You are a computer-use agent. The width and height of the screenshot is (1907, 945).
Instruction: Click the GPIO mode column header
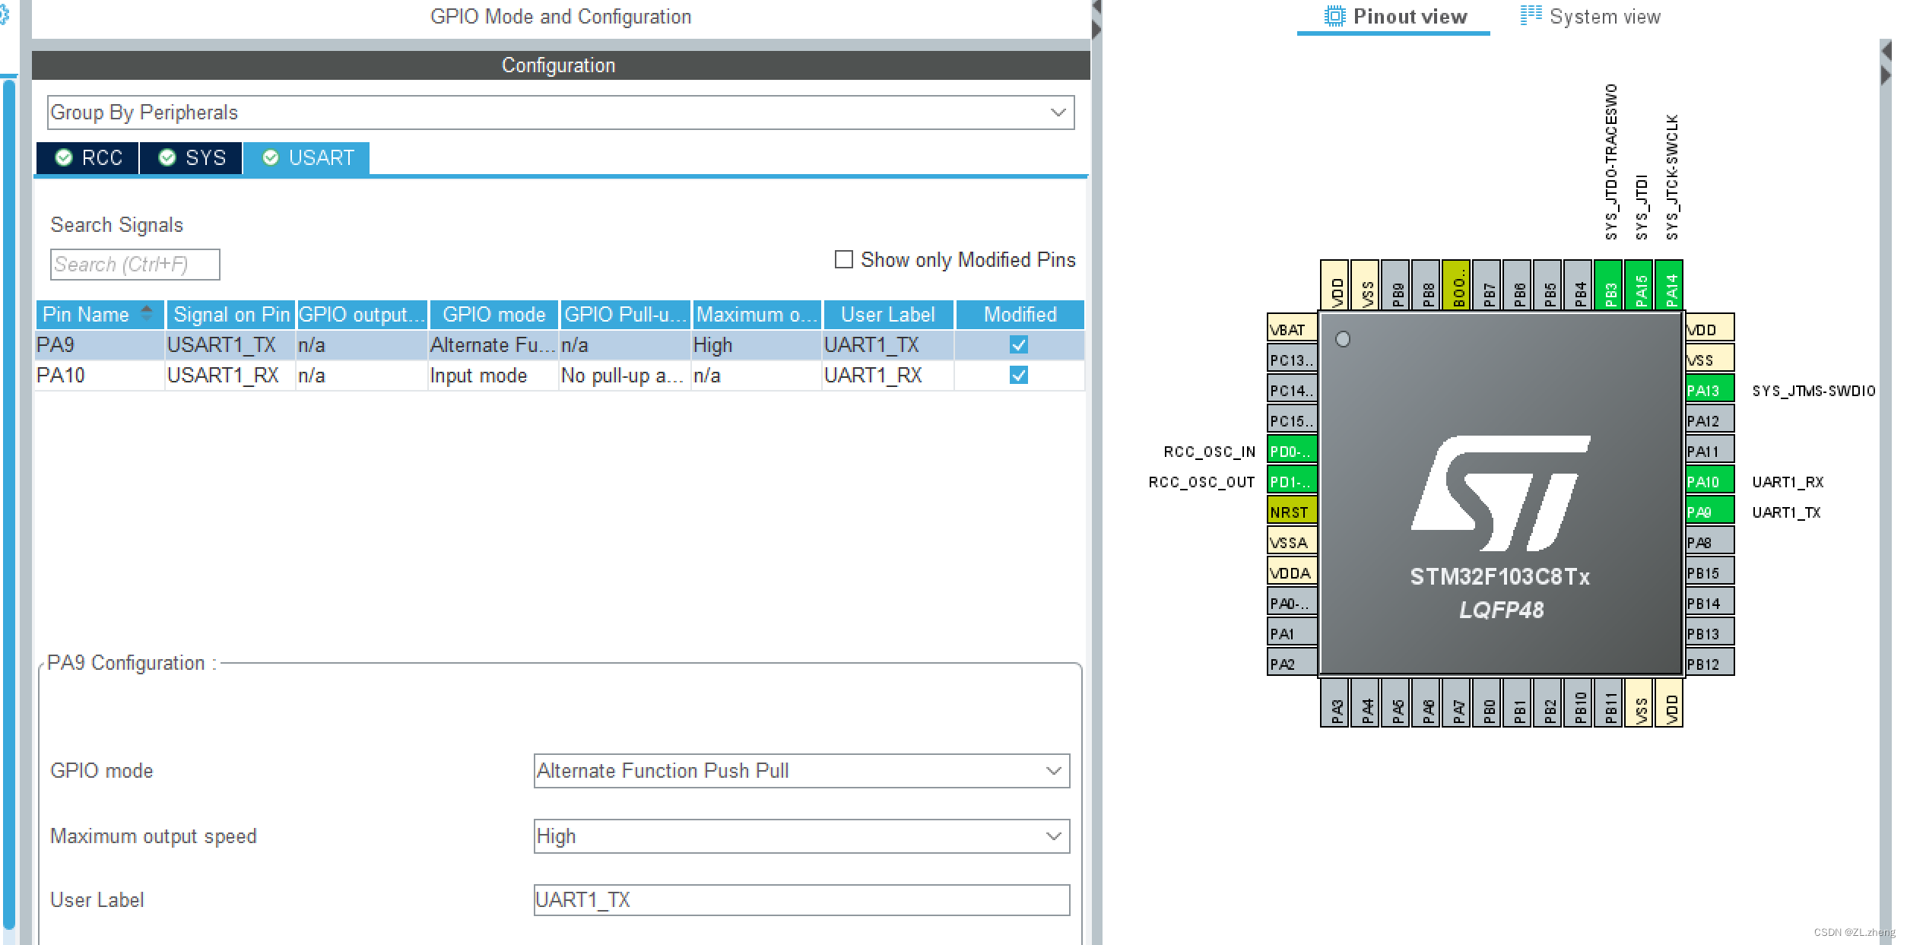(493, 315)
